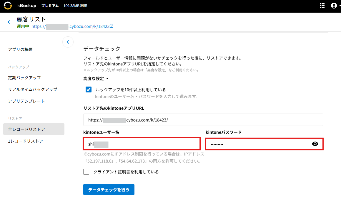Click the IPアドレス制限 note text

point(144,157)
